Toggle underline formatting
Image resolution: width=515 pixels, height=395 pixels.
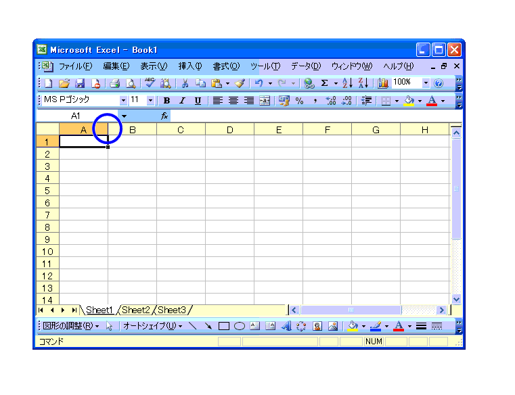198,101
